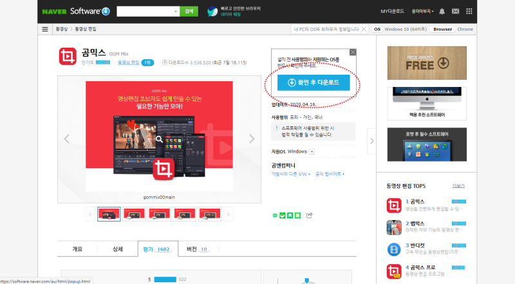Screen dimensions: 515x284
Task: Open the user account dropdown in header
Action: coord(423,12)
